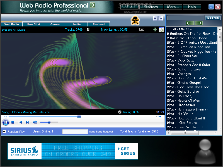
Task: Click the skull and crossbones icon
Action: point(135,21)
